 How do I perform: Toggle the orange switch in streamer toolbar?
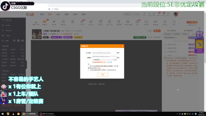coord(45,22)
